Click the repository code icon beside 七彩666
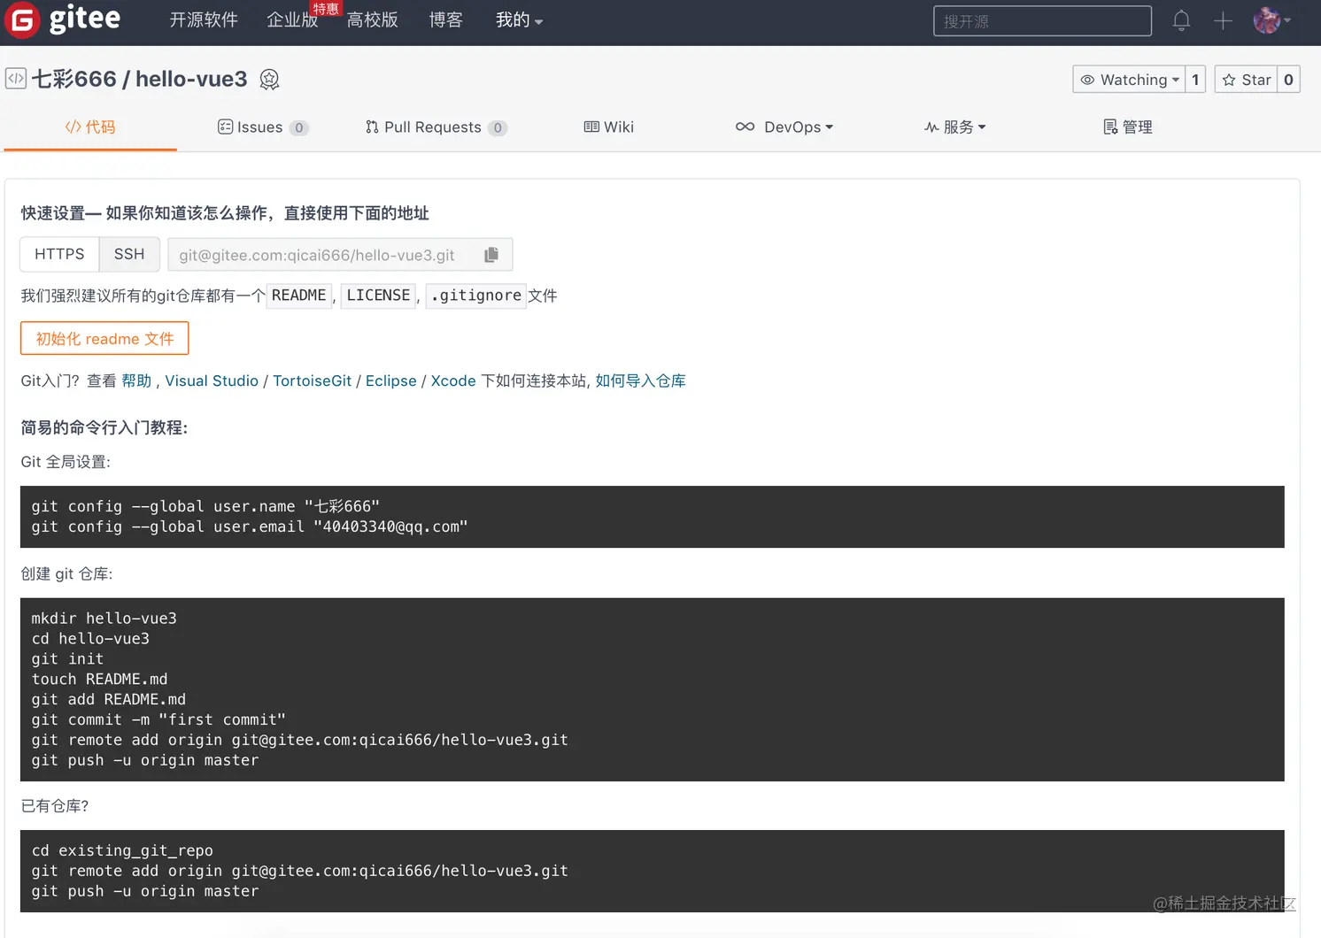 pos(15,79)
